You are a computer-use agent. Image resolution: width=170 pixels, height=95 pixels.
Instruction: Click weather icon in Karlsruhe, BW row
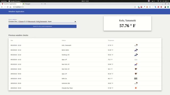(136, 83)
